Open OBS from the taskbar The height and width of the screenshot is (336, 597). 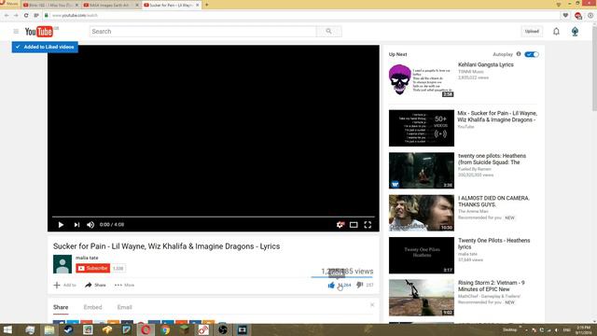point(223,329)
